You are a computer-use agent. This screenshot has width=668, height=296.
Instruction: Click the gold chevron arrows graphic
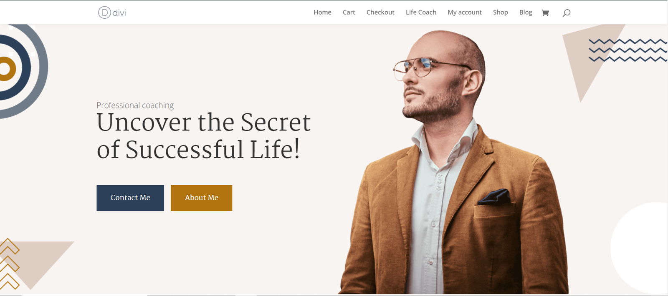click(10, 264)
